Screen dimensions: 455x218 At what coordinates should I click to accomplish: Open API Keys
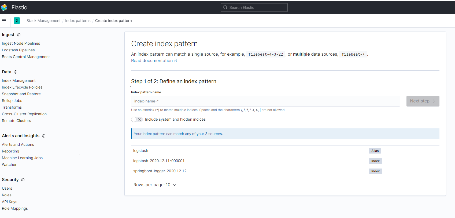tap(9, 202)
